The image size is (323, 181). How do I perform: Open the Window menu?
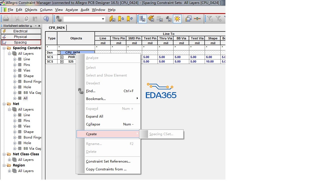coord(98,10)
